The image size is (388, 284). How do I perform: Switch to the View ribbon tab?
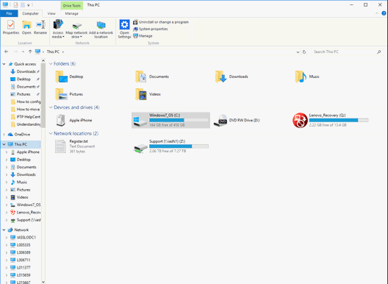(51, 13)
